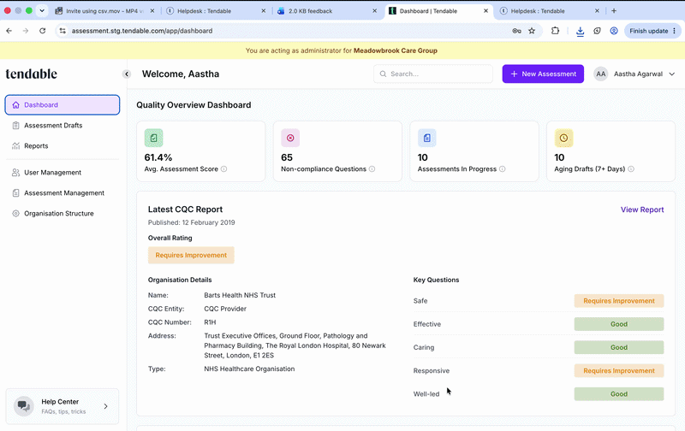Click the Responsive rating badge
685x431 pixels.
click(619, 370)
